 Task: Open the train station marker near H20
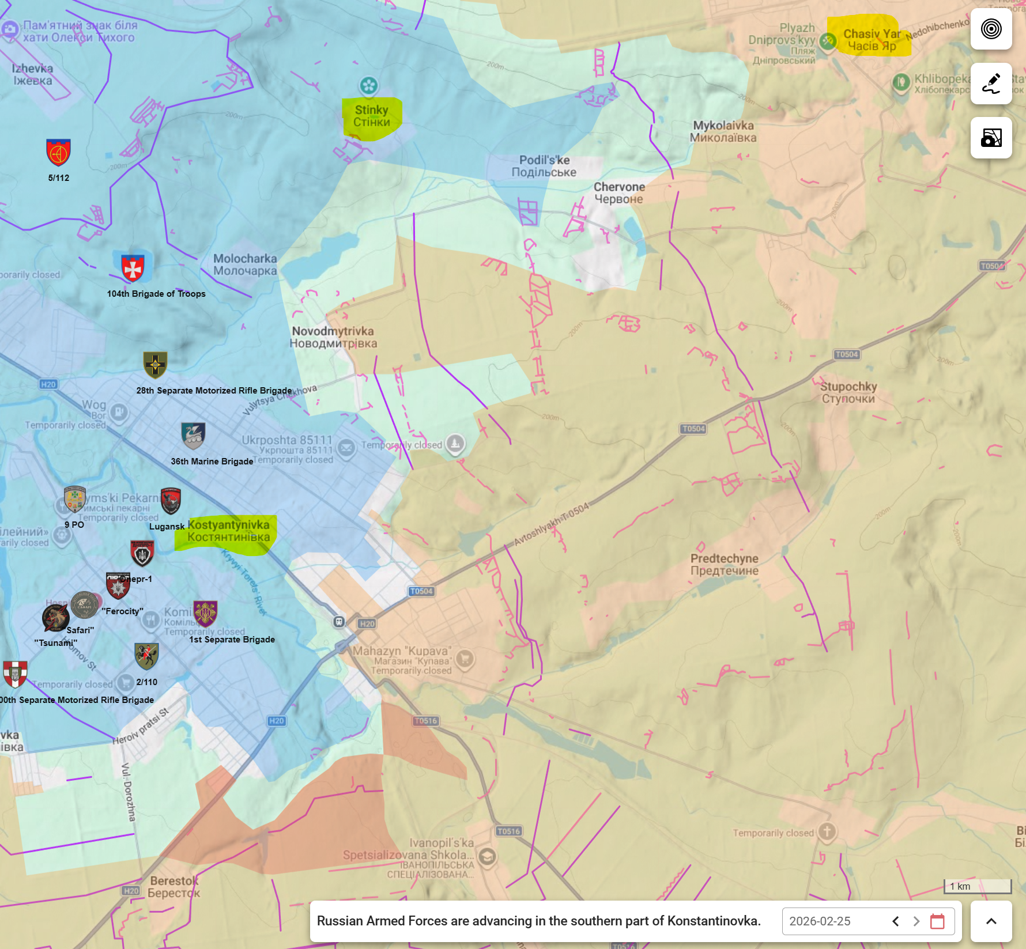(339, 622)
